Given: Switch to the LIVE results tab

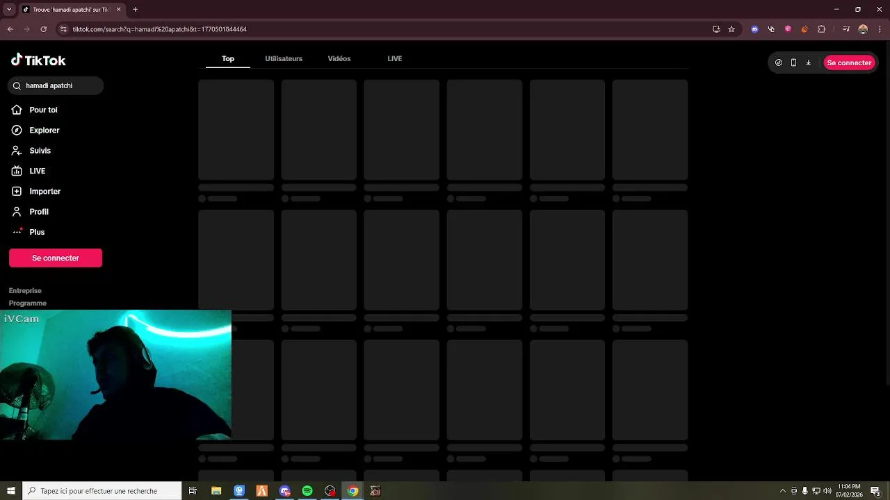Looking at the screenshot, I should (395, 58).
